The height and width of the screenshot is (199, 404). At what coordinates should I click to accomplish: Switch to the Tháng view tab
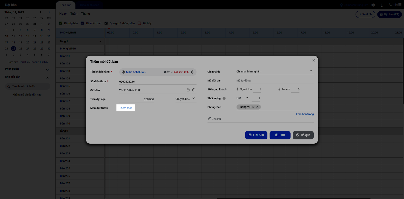85,14
